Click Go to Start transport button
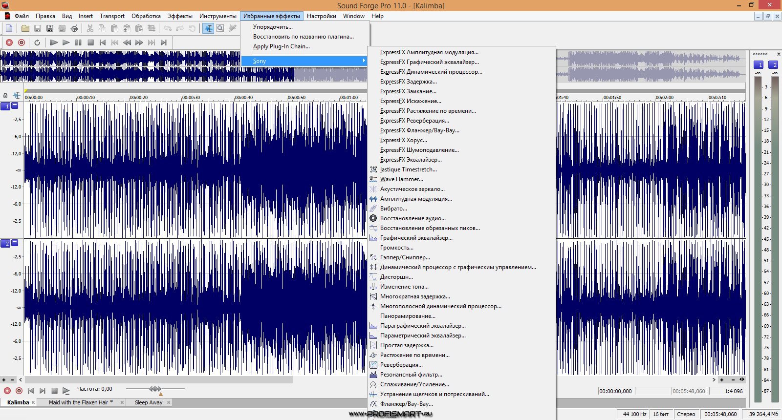The height and width of the screenshot is (420, 782). 103,42
